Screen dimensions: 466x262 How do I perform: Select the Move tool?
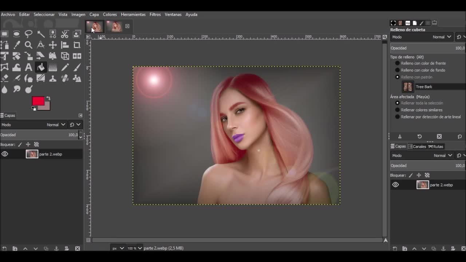[53, 45]
